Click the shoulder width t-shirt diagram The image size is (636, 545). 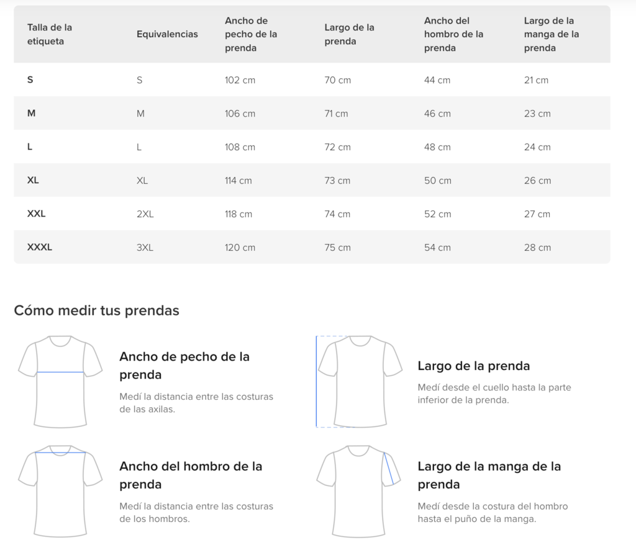click(60, 491)
